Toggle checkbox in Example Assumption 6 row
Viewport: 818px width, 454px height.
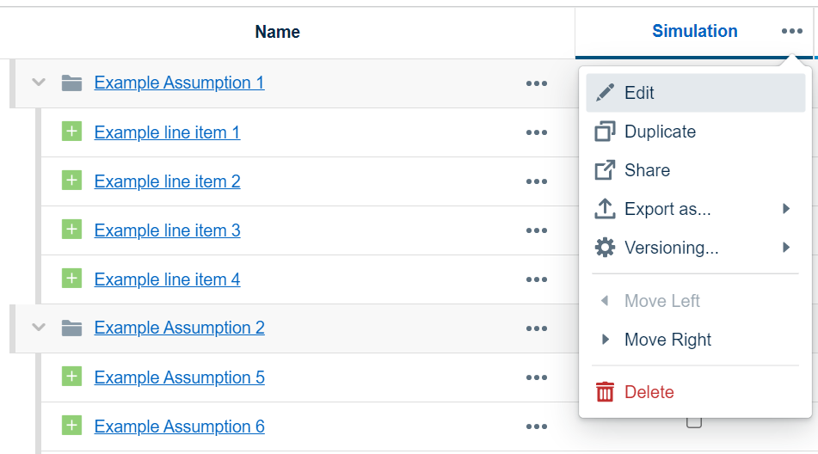[694, 422]
